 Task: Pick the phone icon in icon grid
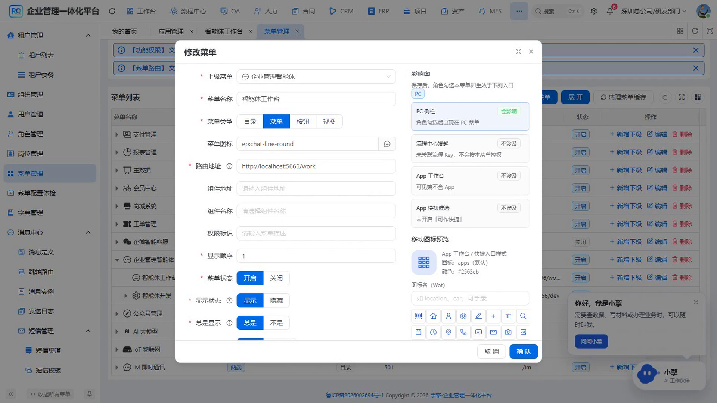pyautogui.click(x=463, y=332)
